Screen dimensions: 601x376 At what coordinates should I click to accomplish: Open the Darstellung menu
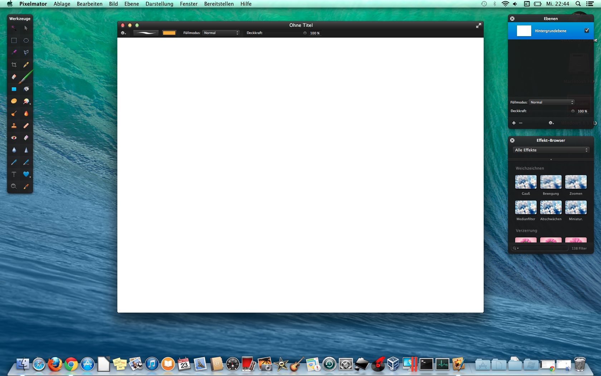[159, 4]
